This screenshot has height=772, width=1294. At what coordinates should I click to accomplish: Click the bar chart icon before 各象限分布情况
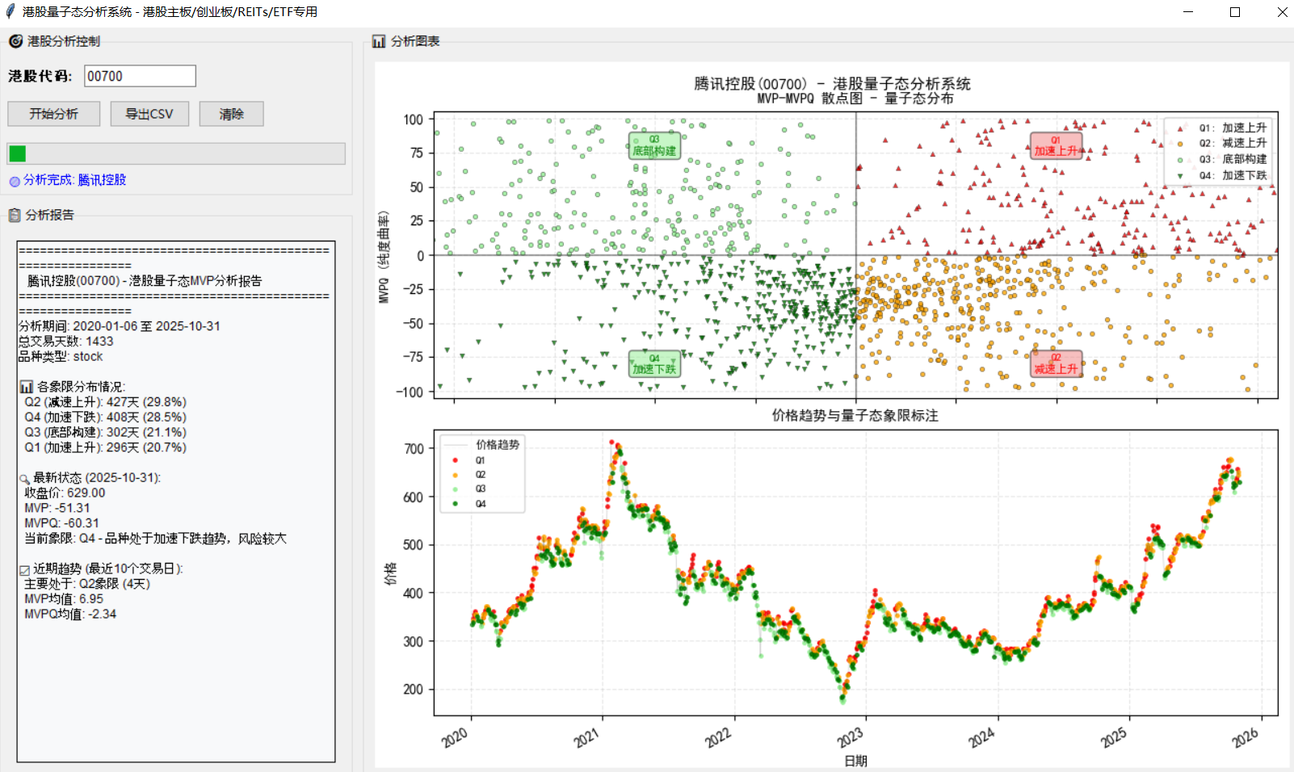click(x=27, y=387)
